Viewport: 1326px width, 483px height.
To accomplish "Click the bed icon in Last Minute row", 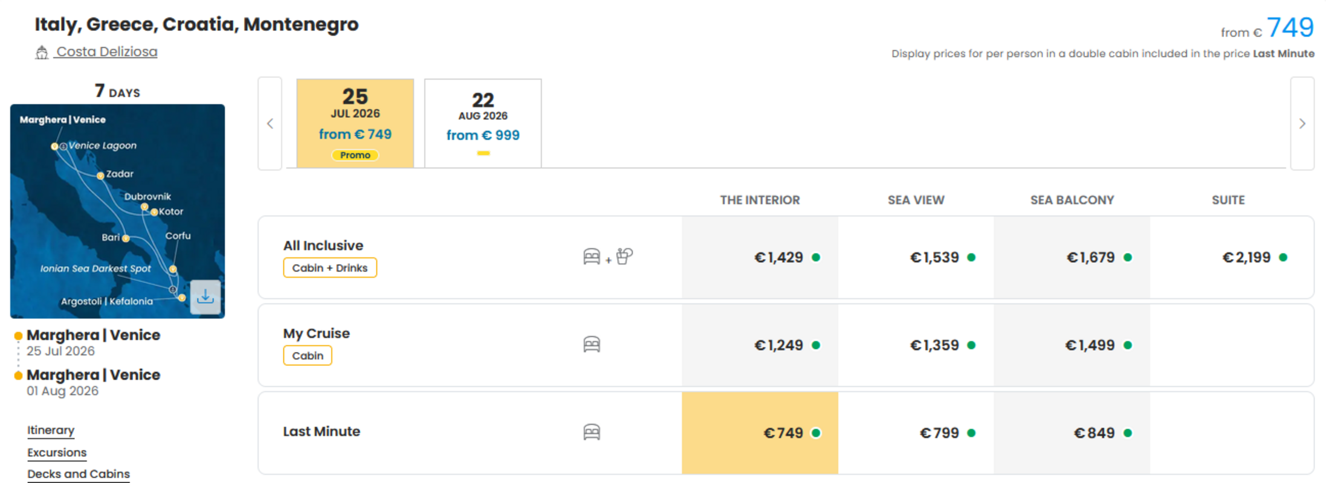I will point(592,432).
